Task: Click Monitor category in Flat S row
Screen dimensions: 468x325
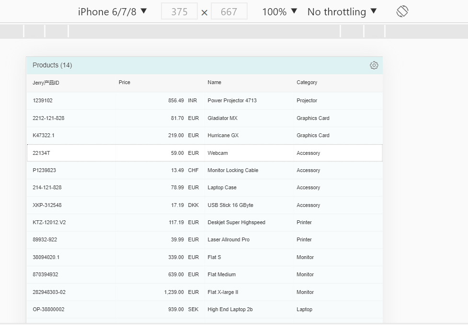Action: (x=305, y=258)
